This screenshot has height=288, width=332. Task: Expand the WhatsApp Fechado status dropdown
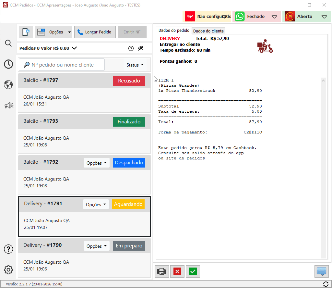pos(274,17)
